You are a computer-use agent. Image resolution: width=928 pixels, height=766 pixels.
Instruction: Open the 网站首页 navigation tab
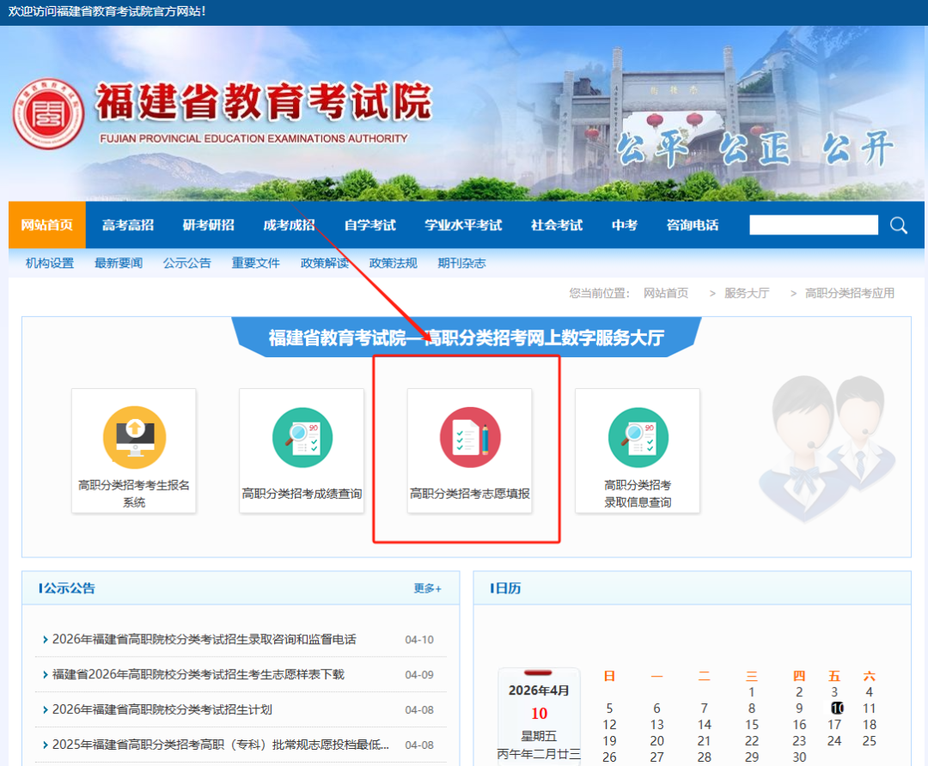pyautogui.click(x=47, y=225)
